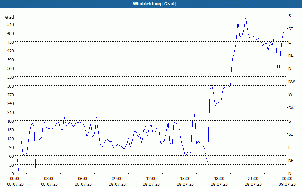Click the 03:00 time label

pos(49,179)
